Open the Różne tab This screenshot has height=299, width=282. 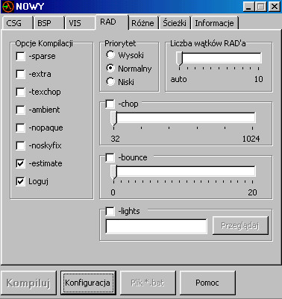[x=143, y=23]
